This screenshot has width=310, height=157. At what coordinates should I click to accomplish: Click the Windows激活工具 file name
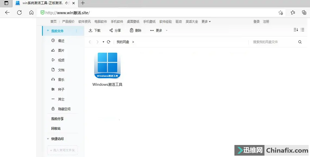(x=107, y=84)
